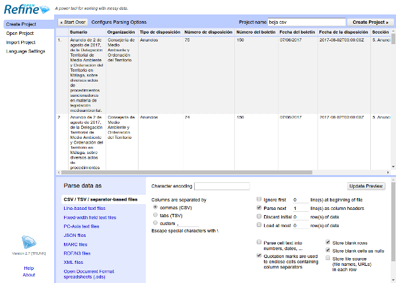Screen dimensions: 396x283
Task: Open the Help link in the sidebar
Action: coord(28,268)
